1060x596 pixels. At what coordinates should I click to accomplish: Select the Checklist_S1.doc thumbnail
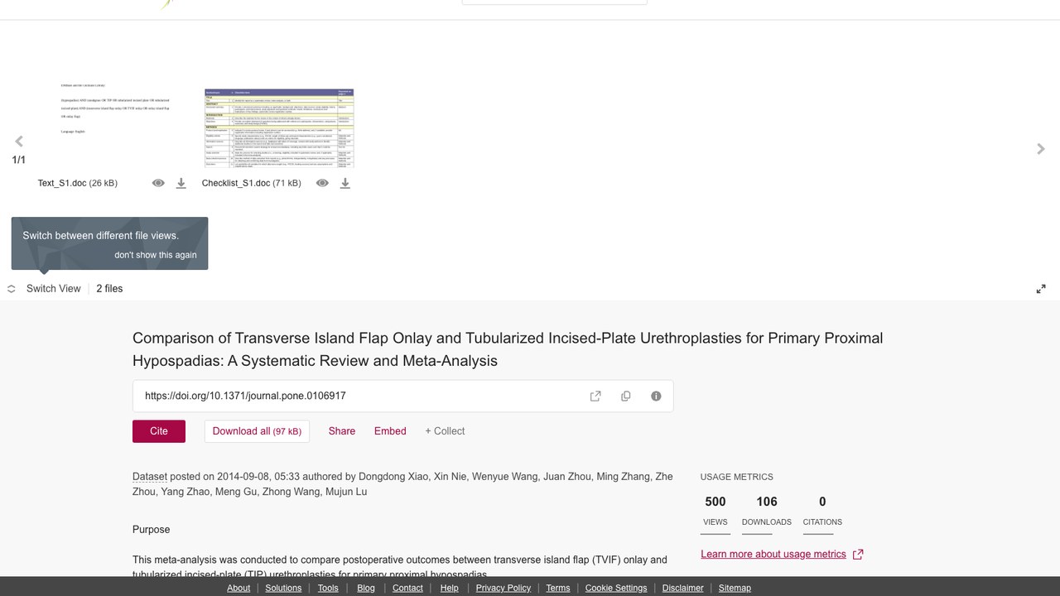pyautogui.click(x=279, y=128)
